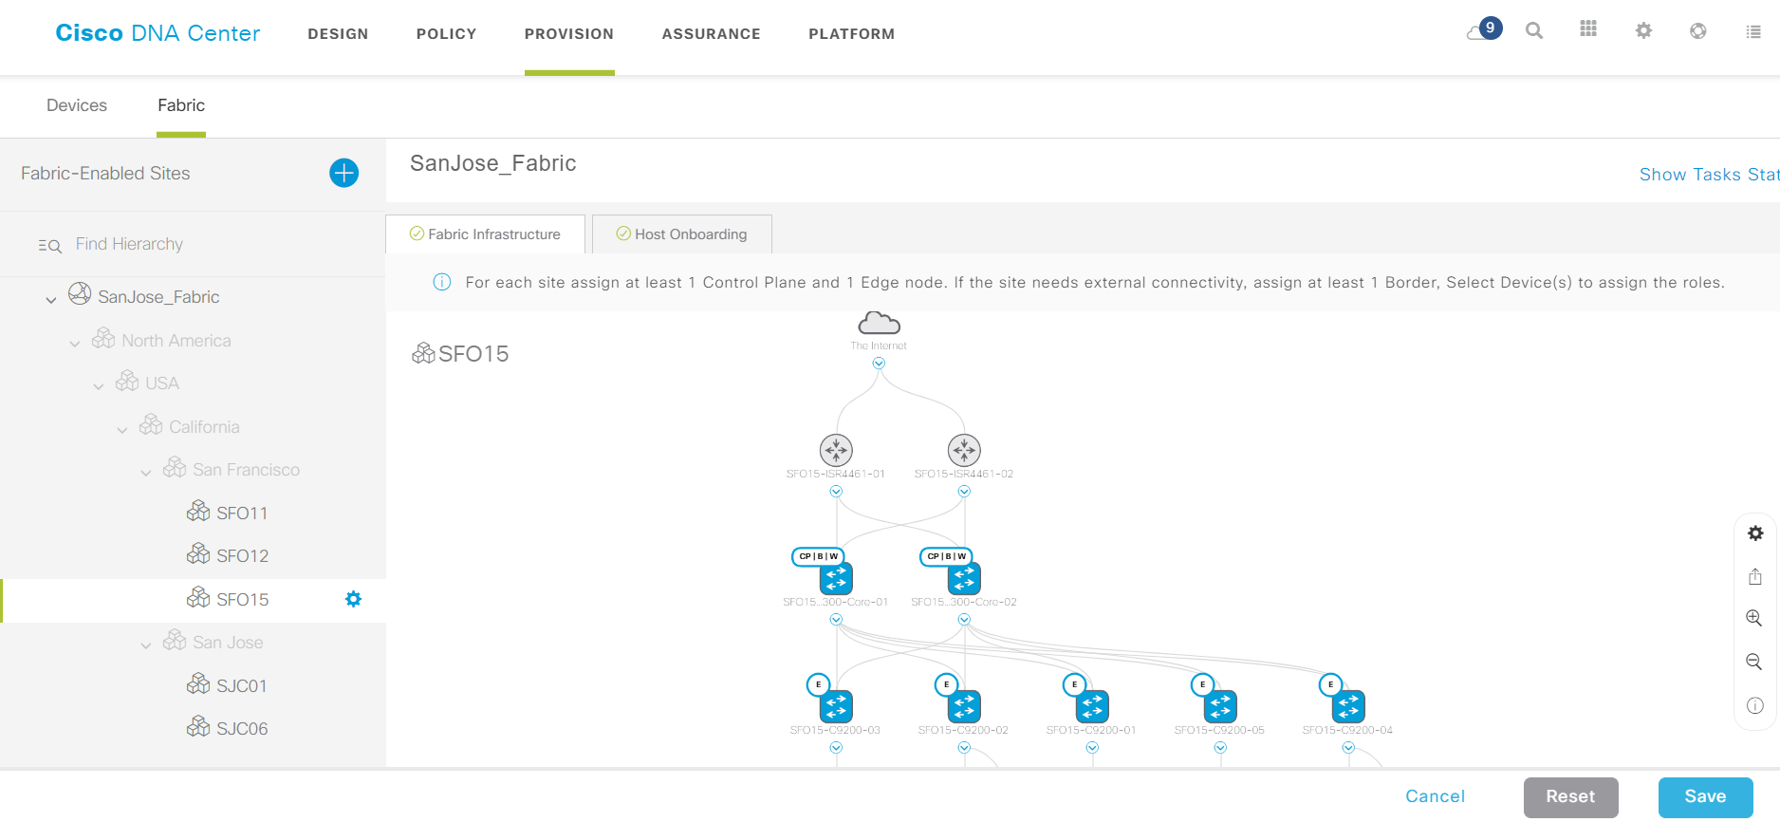Click the E role badge on C9200-03
Viewport: 1780px width, 822px height.
(x=818, y=684)
